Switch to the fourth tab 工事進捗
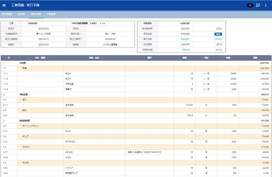This screenshot has width=272, height=177. pyautogui.click(x=51, y=14)
